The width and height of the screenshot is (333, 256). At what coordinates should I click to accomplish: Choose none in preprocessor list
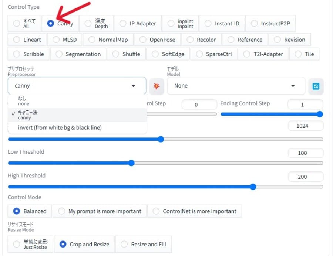coord(77,101)
